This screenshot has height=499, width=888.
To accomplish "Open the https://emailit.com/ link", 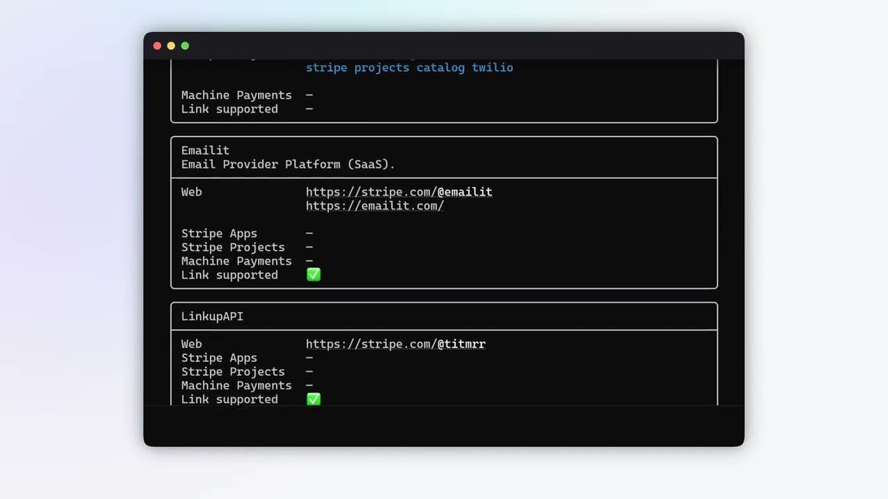I will coord(375,206).
